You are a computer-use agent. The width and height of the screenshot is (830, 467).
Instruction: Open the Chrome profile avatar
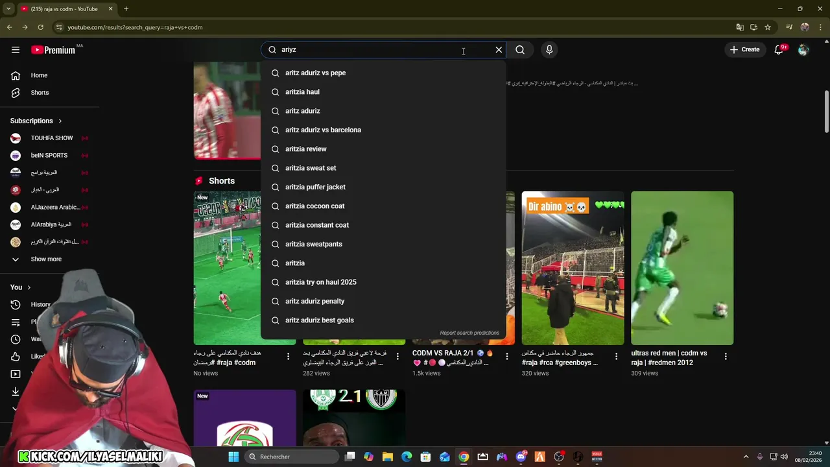(805, 27)
